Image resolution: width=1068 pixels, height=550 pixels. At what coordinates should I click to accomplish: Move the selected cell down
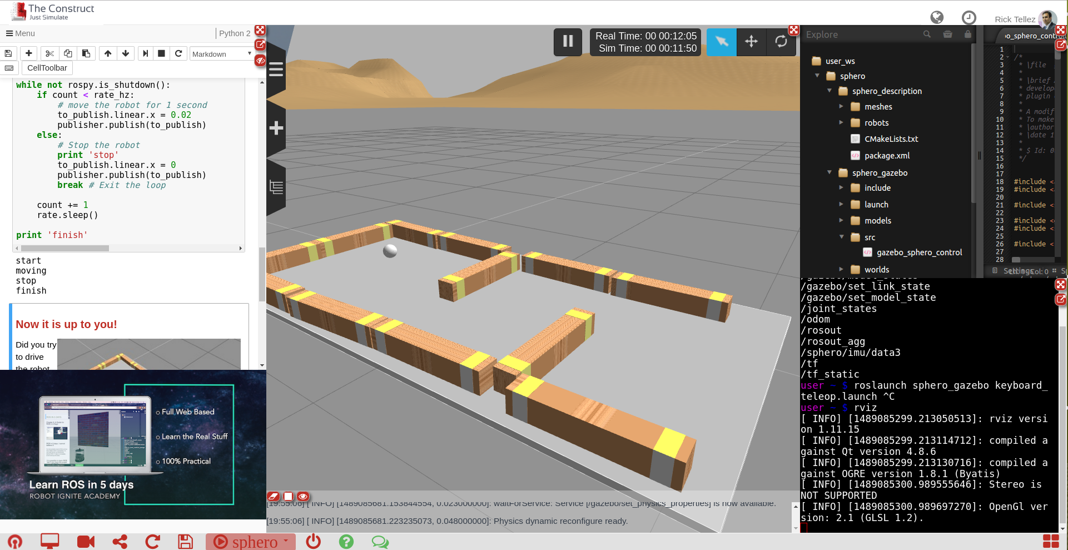click(126, 53)
